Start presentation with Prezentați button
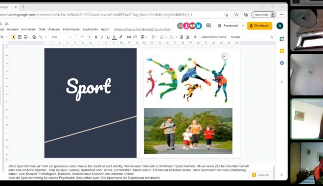The image size is (323, 186). (x=228, y=26)
